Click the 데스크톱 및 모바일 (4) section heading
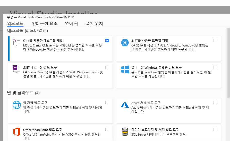The height and width of the screenshot is (141, 230). (27, 30)
